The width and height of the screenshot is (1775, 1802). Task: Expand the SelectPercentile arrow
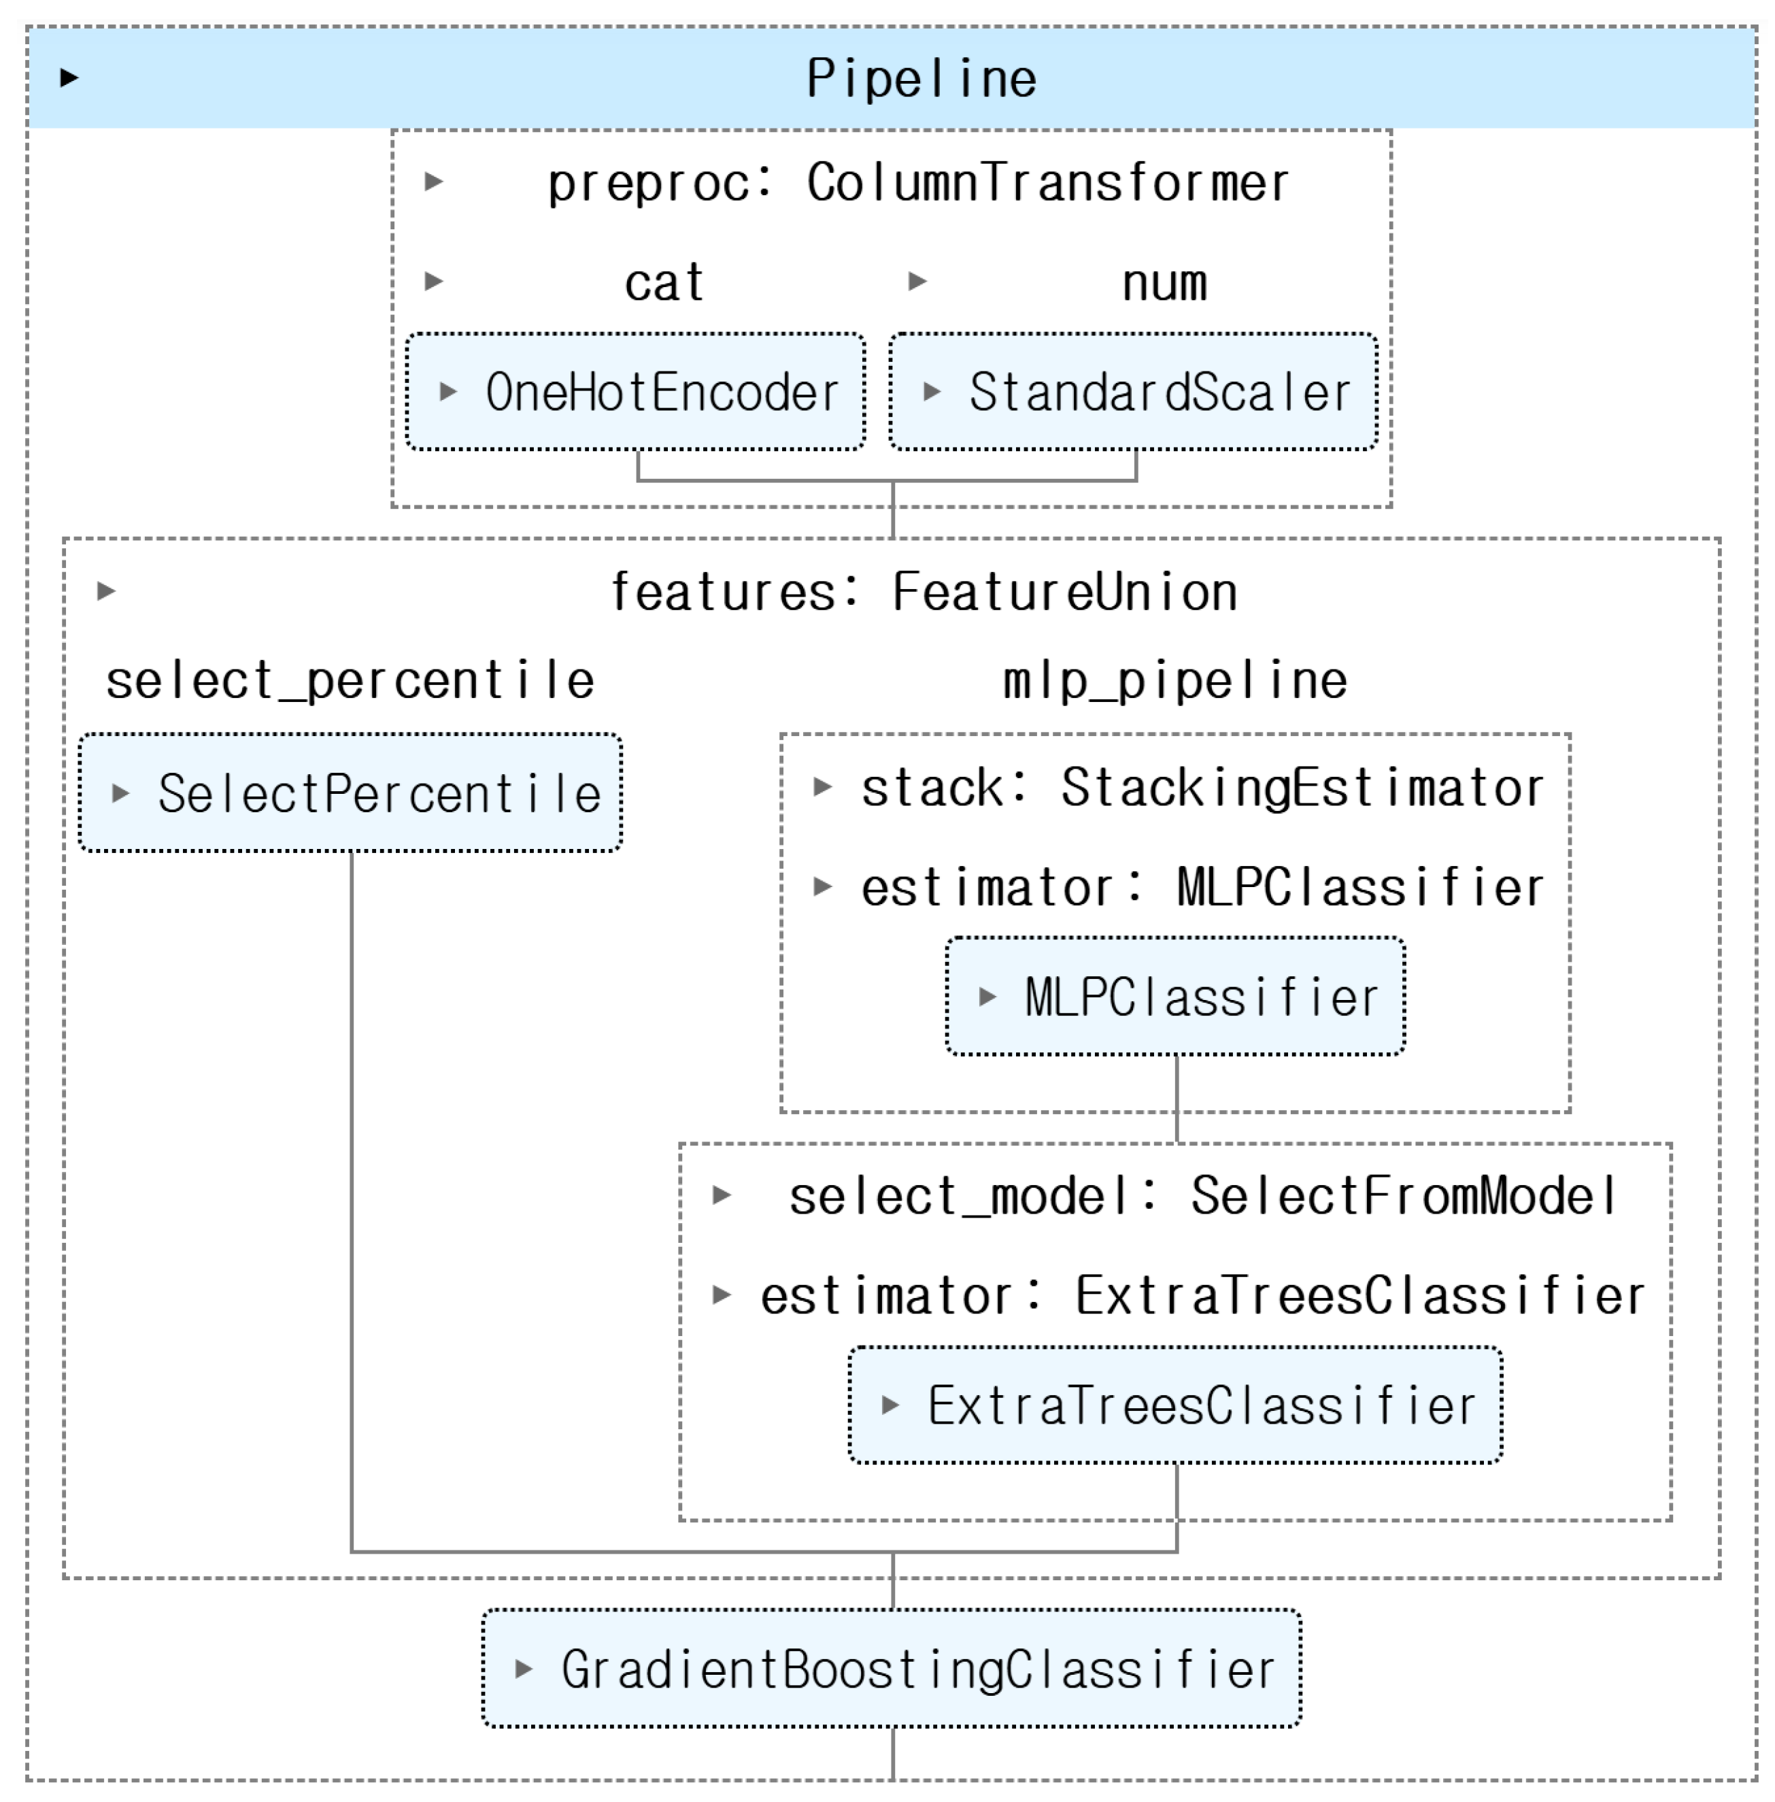click(120, 794)
